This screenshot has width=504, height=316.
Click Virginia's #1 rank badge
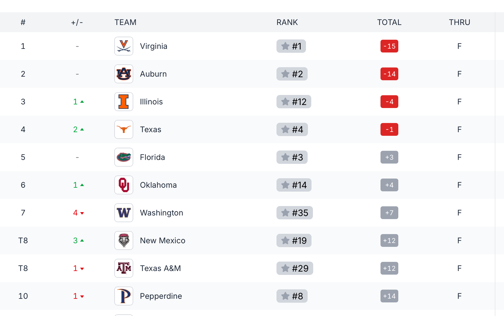(x=291, y=46)
